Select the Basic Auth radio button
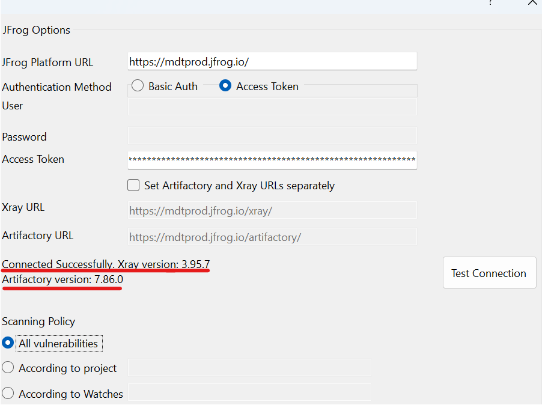Image resolution: width=542 pixels, height=405 pixels. click(x=138, y=86)
